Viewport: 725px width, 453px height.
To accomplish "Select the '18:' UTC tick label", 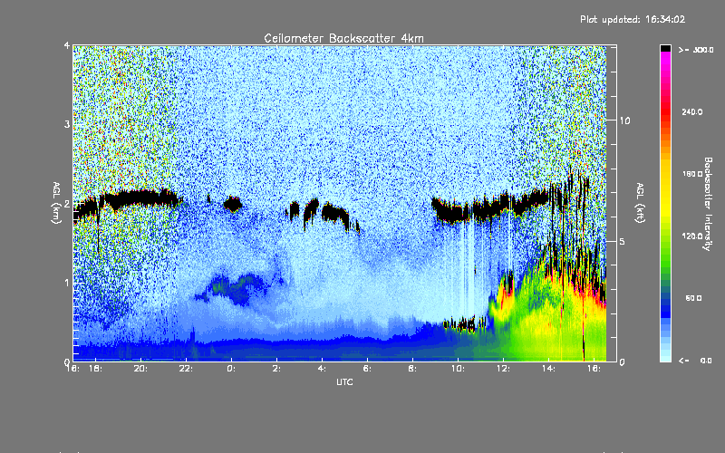I will pyautogui.click(x=96, y=369).
